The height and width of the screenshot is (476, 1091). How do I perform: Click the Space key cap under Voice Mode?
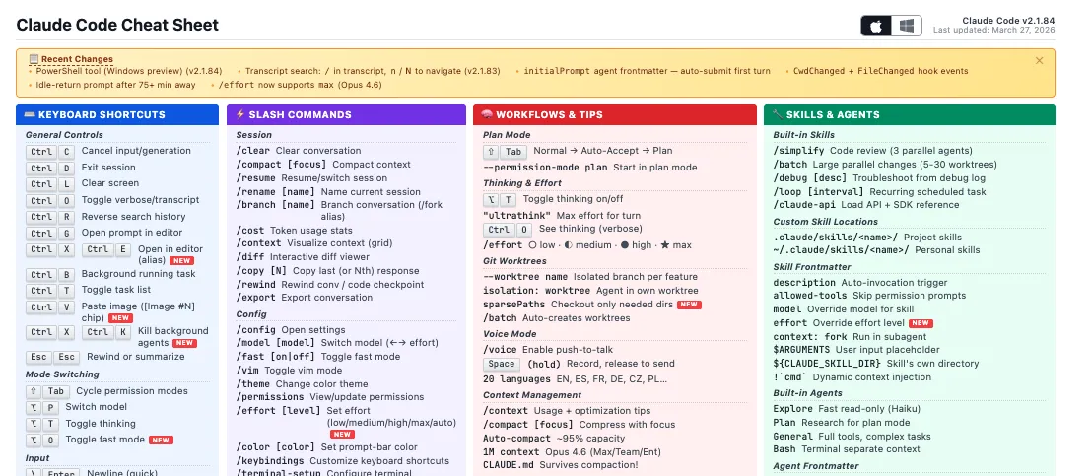coord(502,364)
